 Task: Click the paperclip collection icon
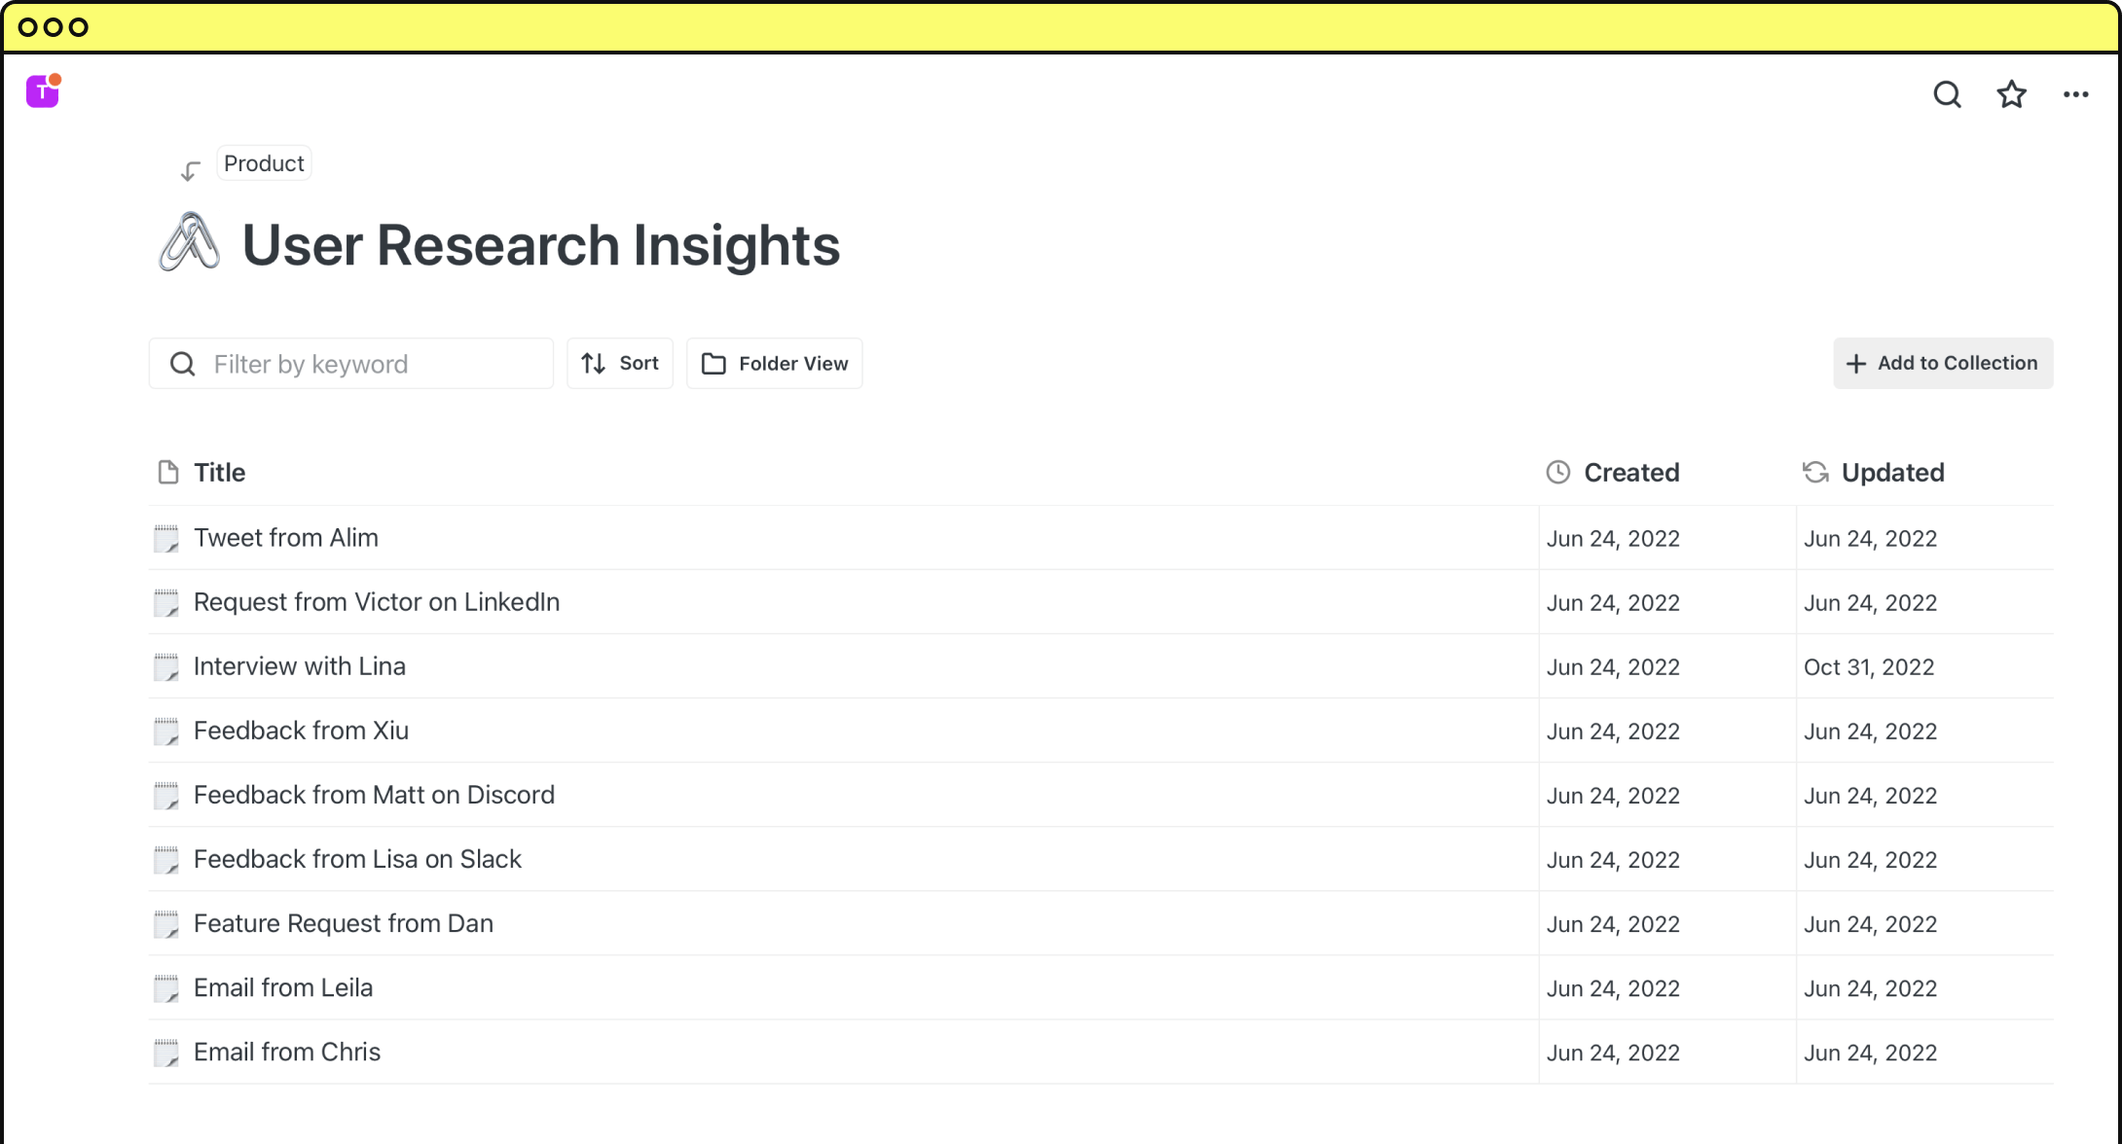click(x=189, y=242)
